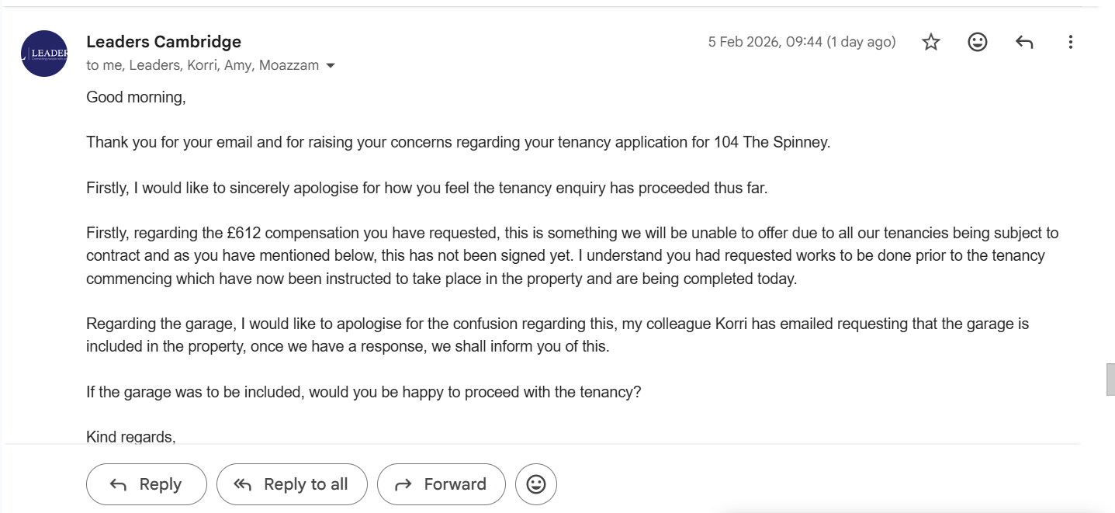
Task: Click the 'Good morning,' greeting line
Action: (x=136, y=98)
